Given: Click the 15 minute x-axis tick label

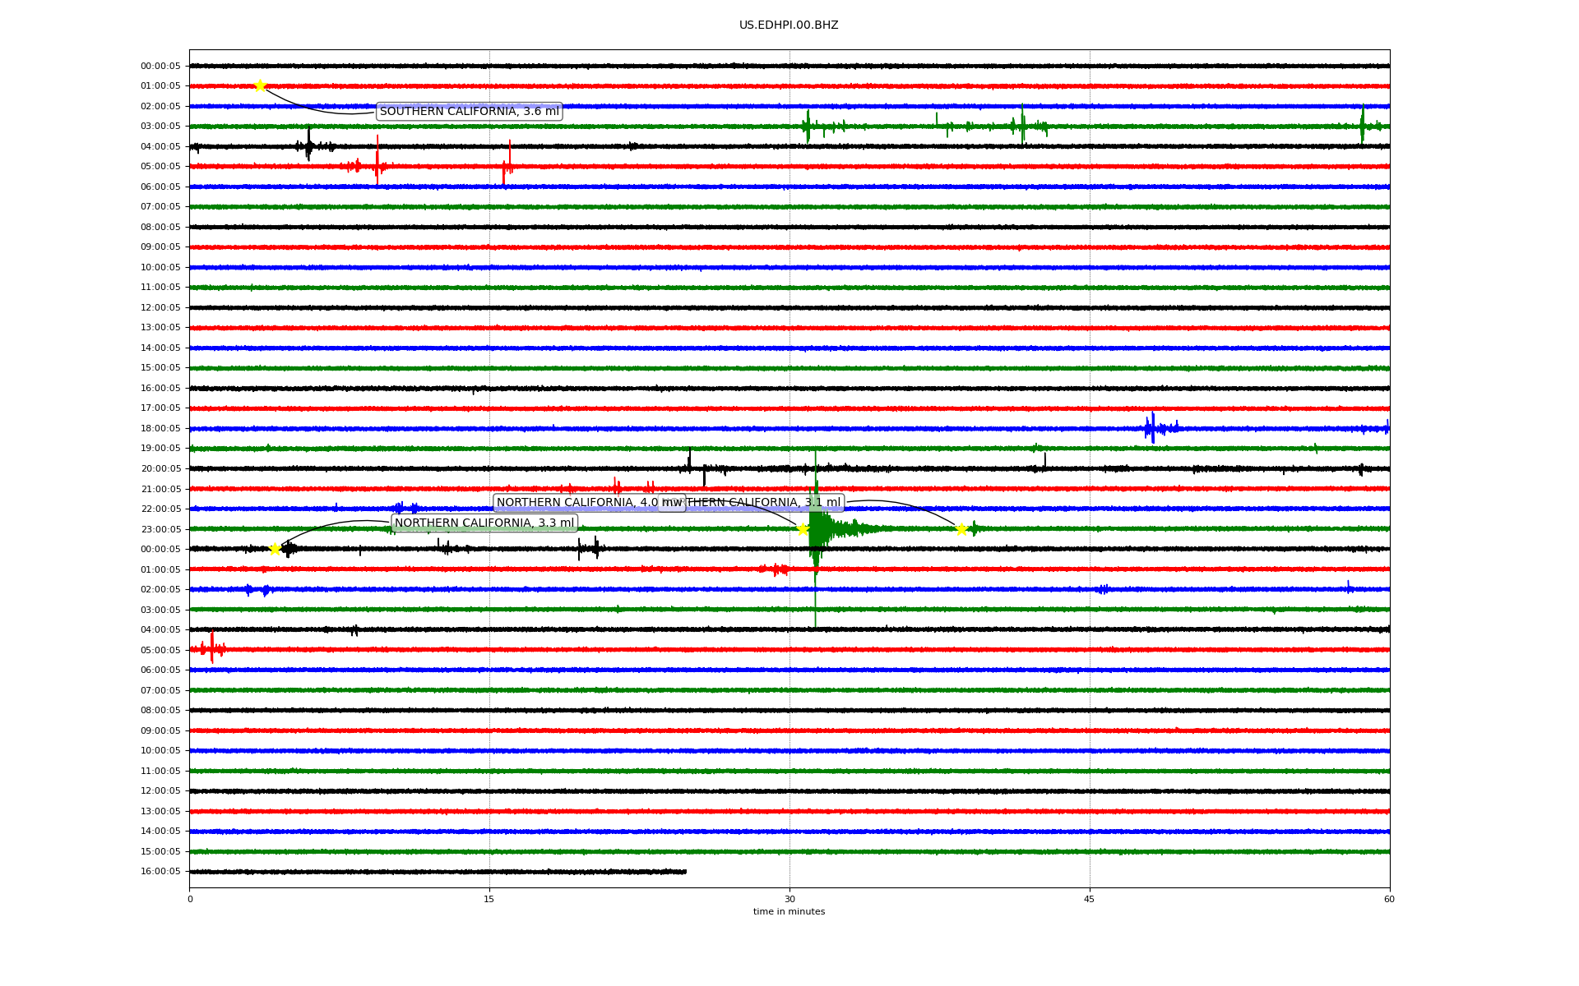Looking at the screenshot, I should coord(489,899).
